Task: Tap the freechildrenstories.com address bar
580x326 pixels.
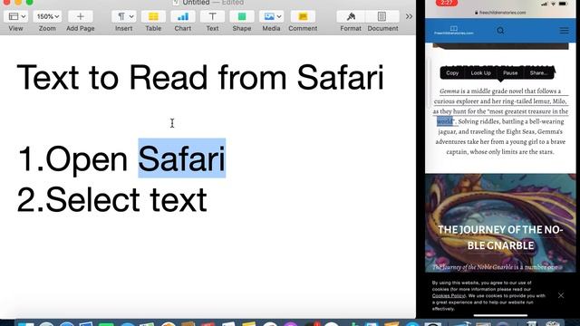Action: click(500, 12)
